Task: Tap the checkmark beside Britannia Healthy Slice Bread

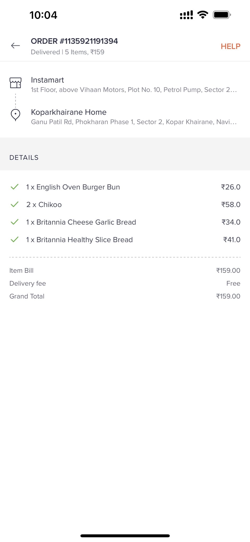Action: (x=15, y=240)
